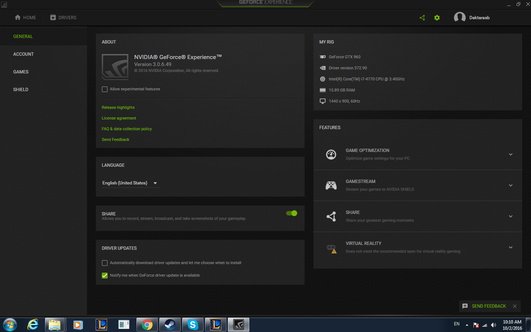This screenshot has height=332, width=531.
Task: Open the English (United States) language dropdown
Action: [x=131, y=183]
